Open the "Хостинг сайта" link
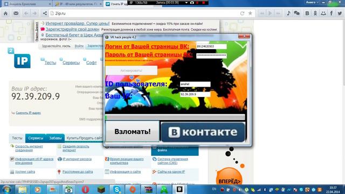This screenshot has height=194, width=345. 25,172
